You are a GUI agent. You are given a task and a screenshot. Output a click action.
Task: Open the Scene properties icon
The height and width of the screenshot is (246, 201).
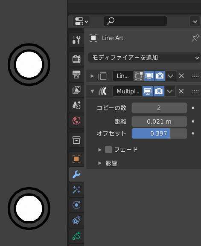click(76, 105)
